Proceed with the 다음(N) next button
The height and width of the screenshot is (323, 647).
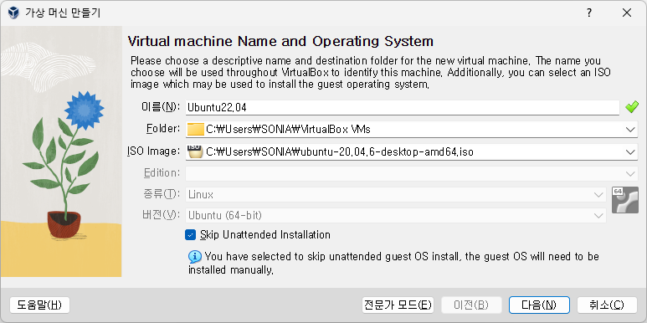539,305
